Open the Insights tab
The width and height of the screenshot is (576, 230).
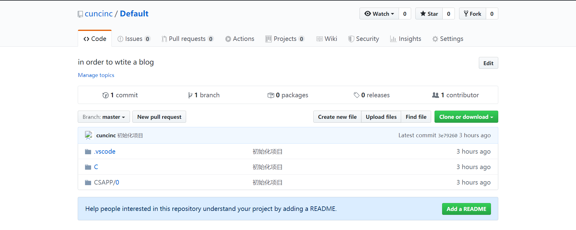pyautogui.click(x=406, y=39)
